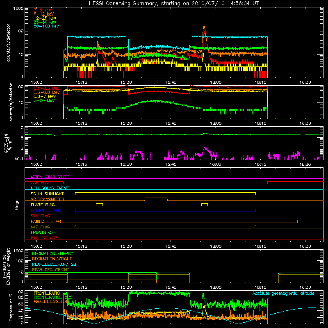Select the 25-50 keV legend label
Viewport: 328px width, 328px height.
tap(45, 22)
